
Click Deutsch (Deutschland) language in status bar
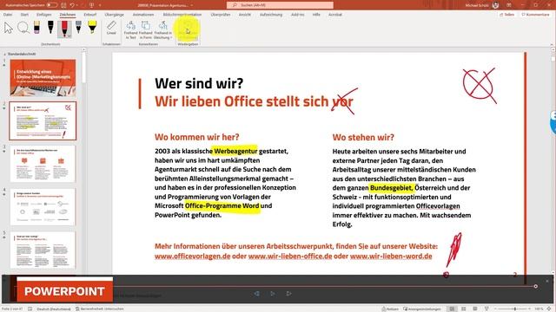(54, 309)
